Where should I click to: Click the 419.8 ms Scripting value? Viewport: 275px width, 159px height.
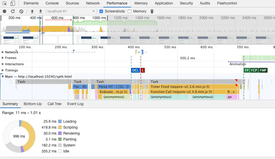point(49,127)
